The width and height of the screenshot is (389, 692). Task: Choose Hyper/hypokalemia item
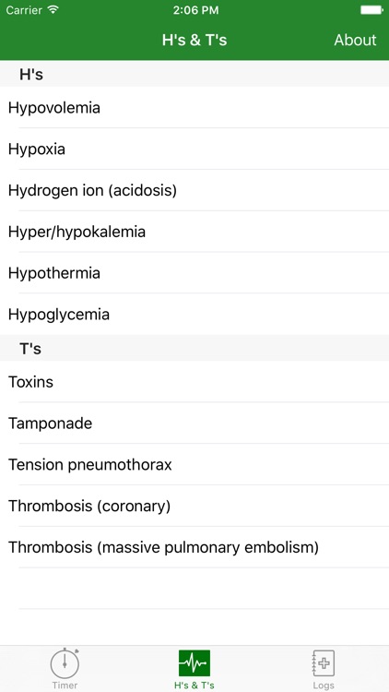tap(194, 232)
